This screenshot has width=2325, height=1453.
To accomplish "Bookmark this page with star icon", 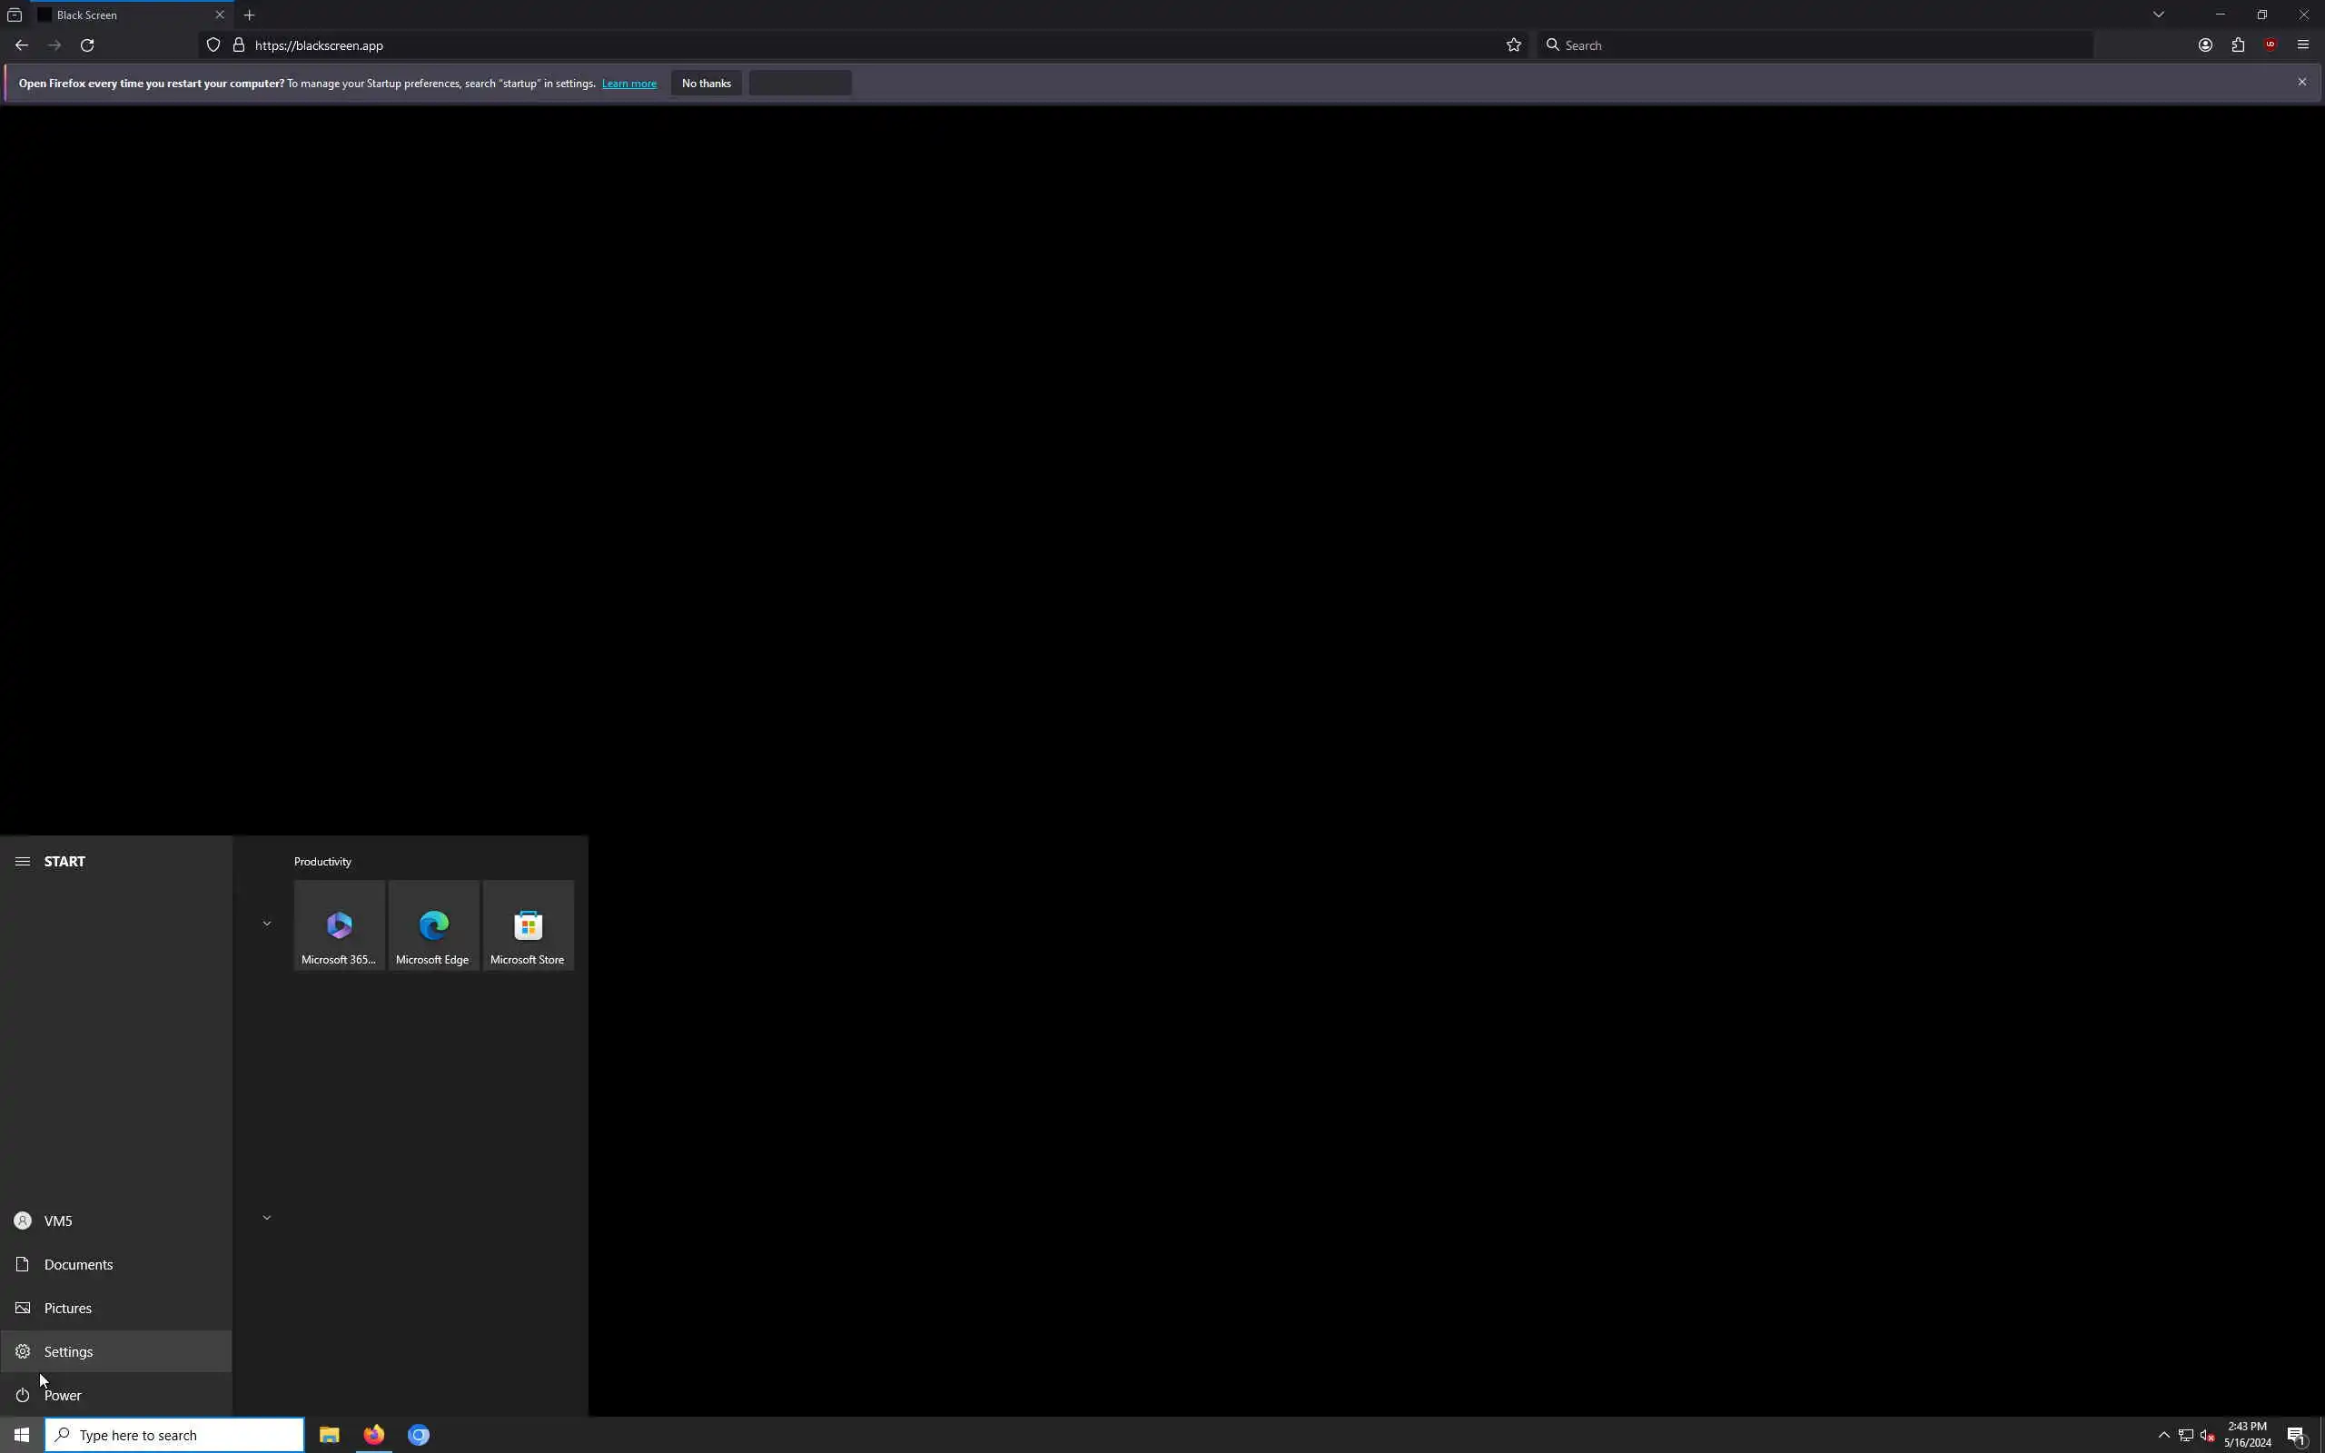I will [x=1513, y=45].
